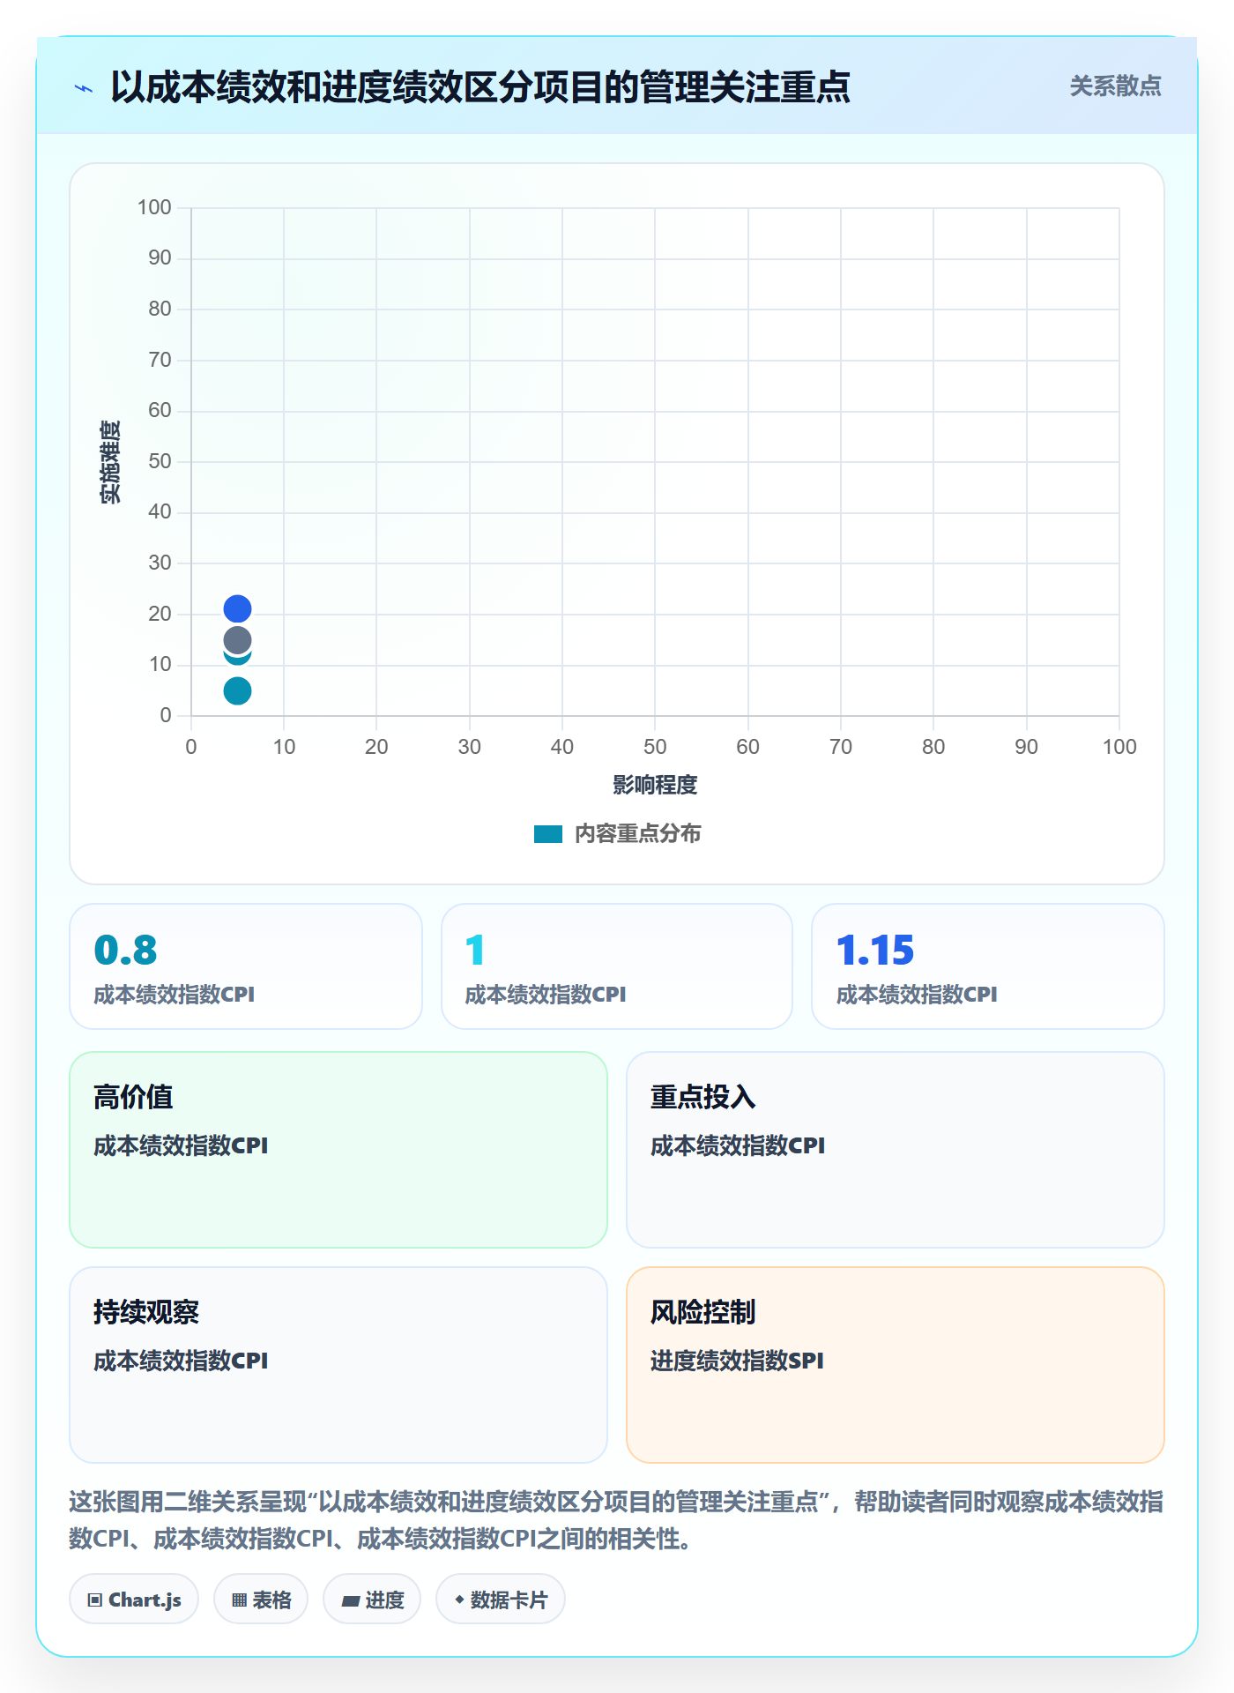This screenshot has width=1234, height=1693.
Task: Click the bar icon in the 进度 tag
Action: pos(351,1600)
